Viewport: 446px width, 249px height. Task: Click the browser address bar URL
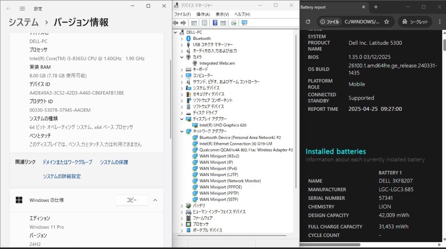[362, 22]
